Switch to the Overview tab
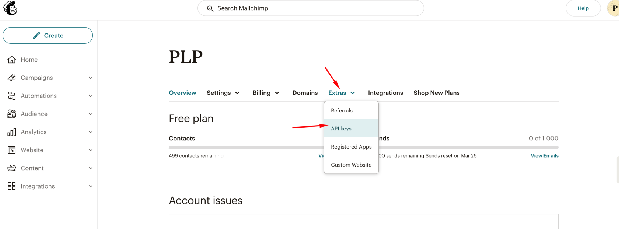619x229 pixels. [182, 93]
